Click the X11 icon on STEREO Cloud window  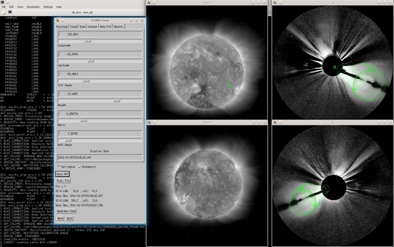tap(58, 20)
